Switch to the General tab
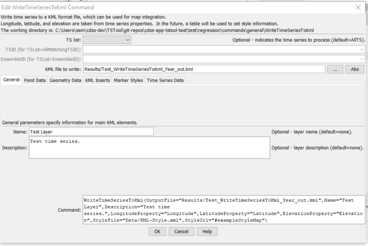This screenshot has height=246, width=368. [12, 80]
